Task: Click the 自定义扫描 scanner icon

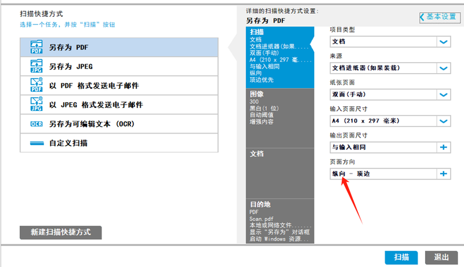Action: [36, 143]
